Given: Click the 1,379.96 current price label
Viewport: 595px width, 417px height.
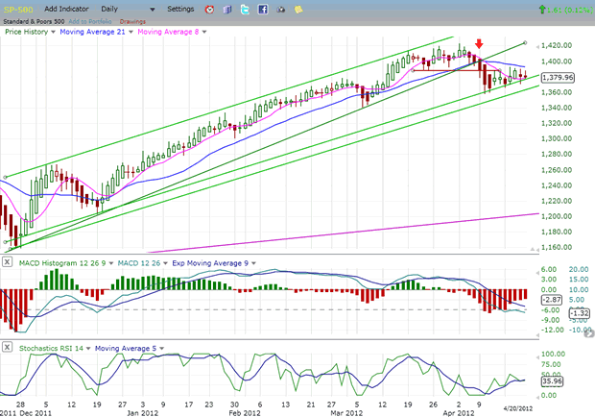Looking at the screenshot, I should tap(558, 77).
